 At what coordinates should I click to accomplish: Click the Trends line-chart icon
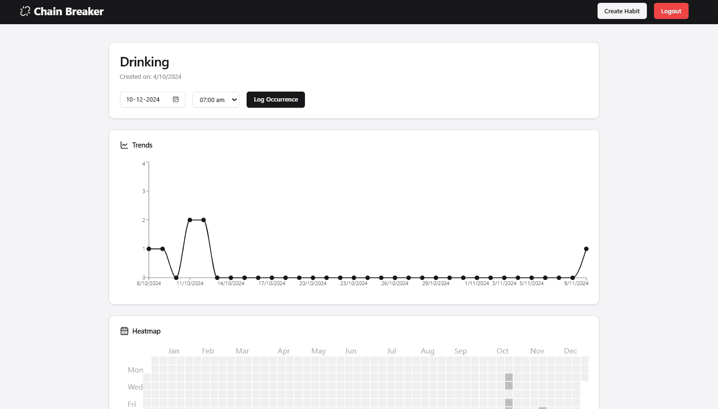click(x=124, y=145)
